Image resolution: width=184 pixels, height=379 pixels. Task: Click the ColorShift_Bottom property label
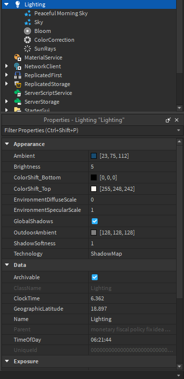(x=37, y=177)
